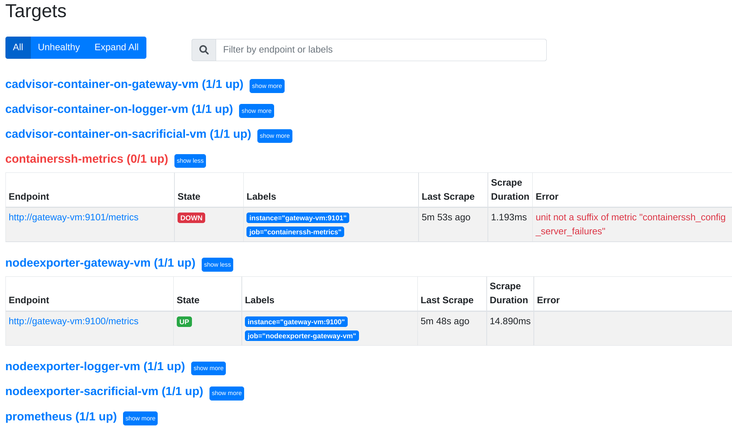This screenshot has height=434, width=732.
Task: Toggle Expand All targets
Action: coord(116,47)
